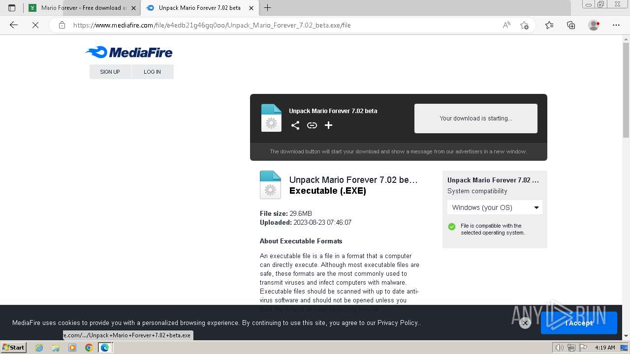Select the Unpack Mario Forever 7.02 beta tab
Screen dimensions: 630x354
199,8
